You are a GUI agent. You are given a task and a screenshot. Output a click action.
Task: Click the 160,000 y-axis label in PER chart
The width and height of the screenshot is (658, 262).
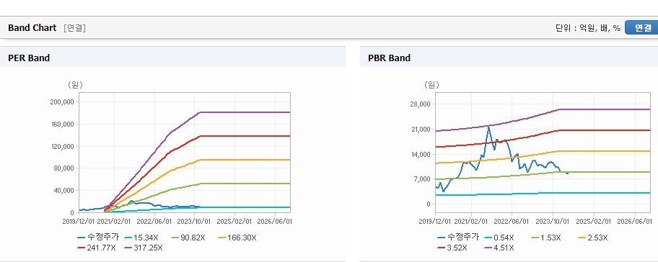click(62, 125)
